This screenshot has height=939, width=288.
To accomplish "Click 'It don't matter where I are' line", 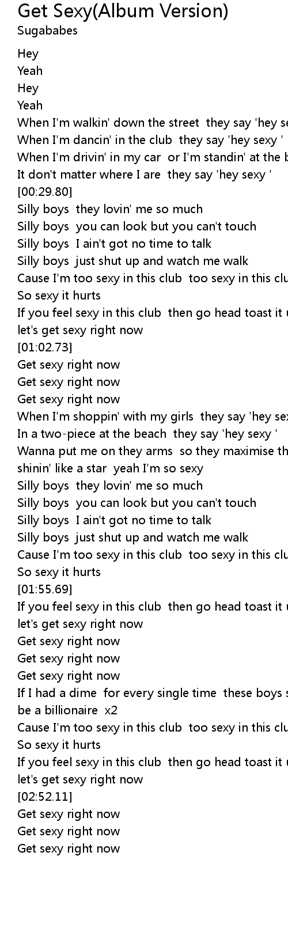I will [x=145, y=175].
